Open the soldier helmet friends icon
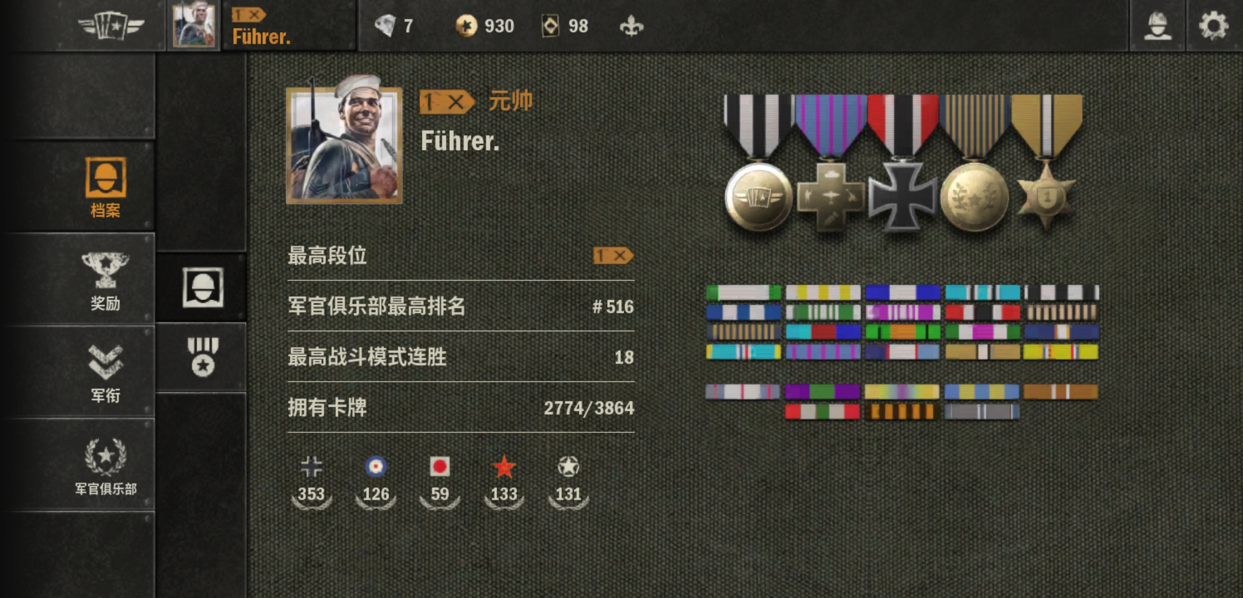1243x598 pixels. coord(1158,25)
